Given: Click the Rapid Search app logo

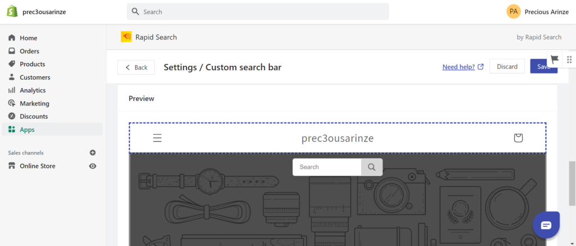Looking at the screenshot, I should [127, 37].
